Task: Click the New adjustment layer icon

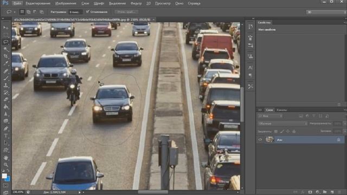Action: pos(318,192)
